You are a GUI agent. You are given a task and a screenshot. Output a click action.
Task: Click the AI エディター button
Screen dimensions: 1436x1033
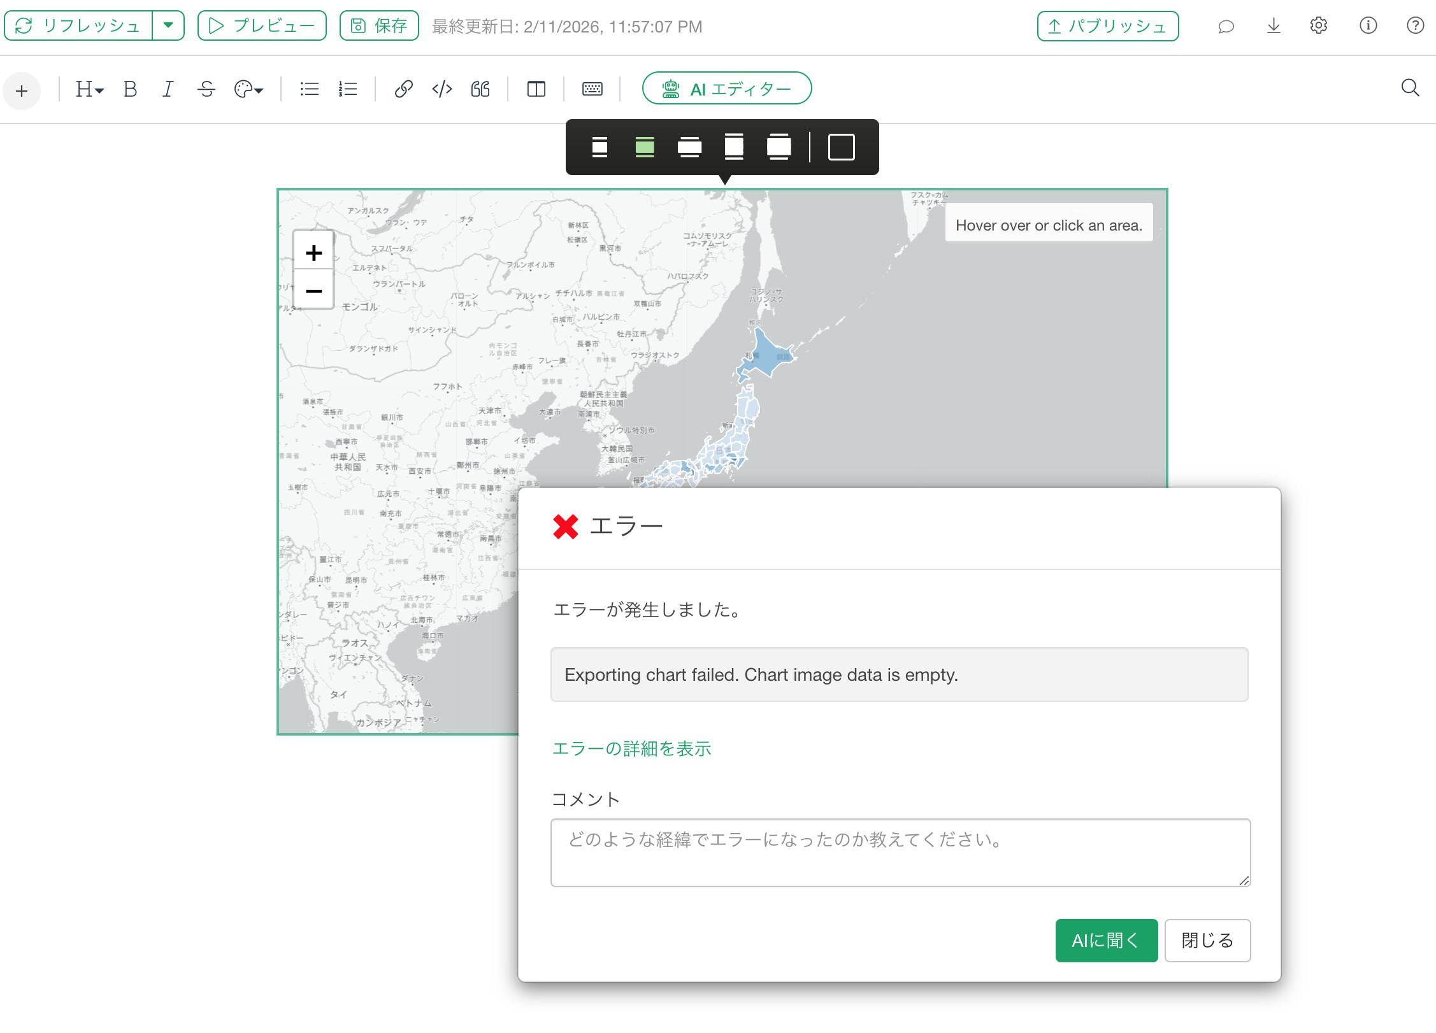tap(726, 89)
